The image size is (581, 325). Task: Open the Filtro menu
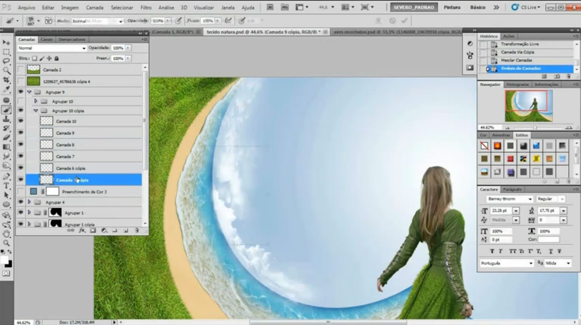tap(146, 8)
